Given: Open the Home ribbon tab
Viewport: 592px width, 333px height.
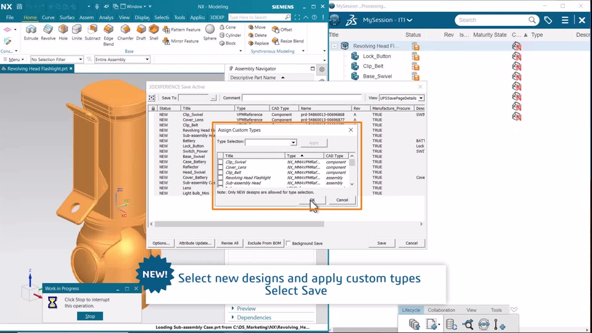Looking at the screenshot, I should (x=30, y=17).
